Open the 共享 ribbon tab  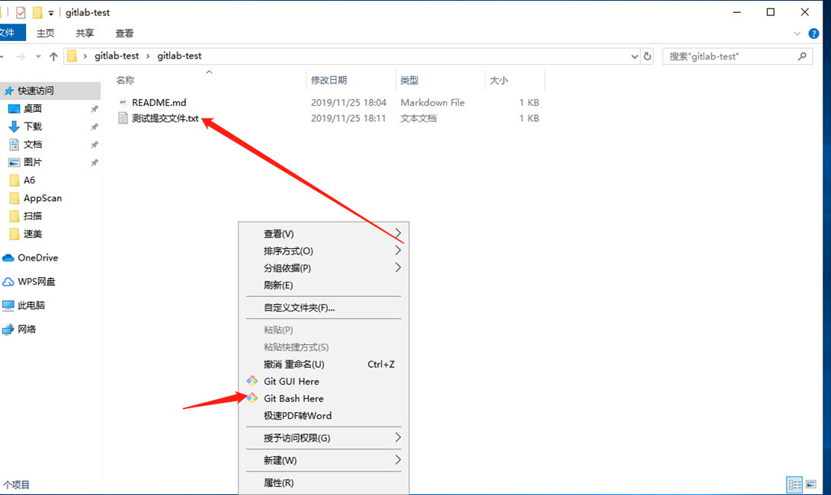pyautogui.click(x=85, y=34)
